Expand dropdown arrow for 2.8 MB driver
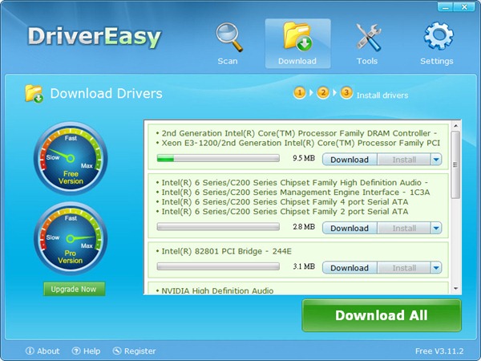Screen dimensions: 481x361 pyautogui.click(x=436, y=228)
